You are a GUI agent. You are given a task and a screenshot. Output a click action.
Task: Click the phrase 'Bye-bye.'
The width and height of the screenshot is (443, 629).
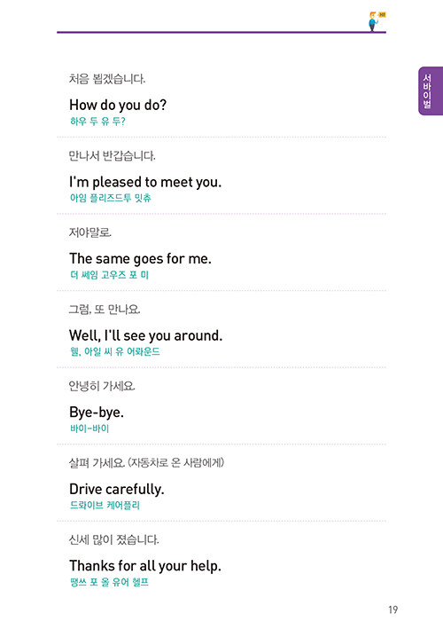[96, 413]
